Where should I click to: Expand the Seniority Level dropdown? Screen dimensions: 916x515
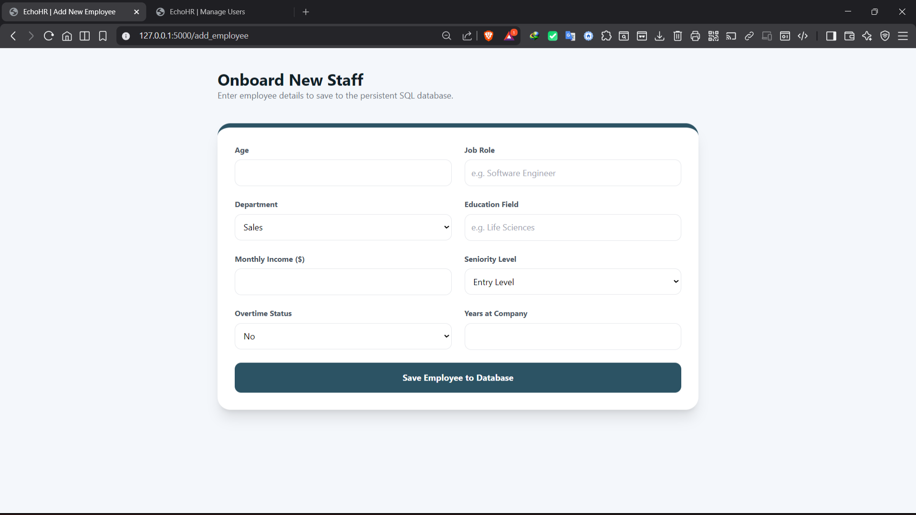572,281
